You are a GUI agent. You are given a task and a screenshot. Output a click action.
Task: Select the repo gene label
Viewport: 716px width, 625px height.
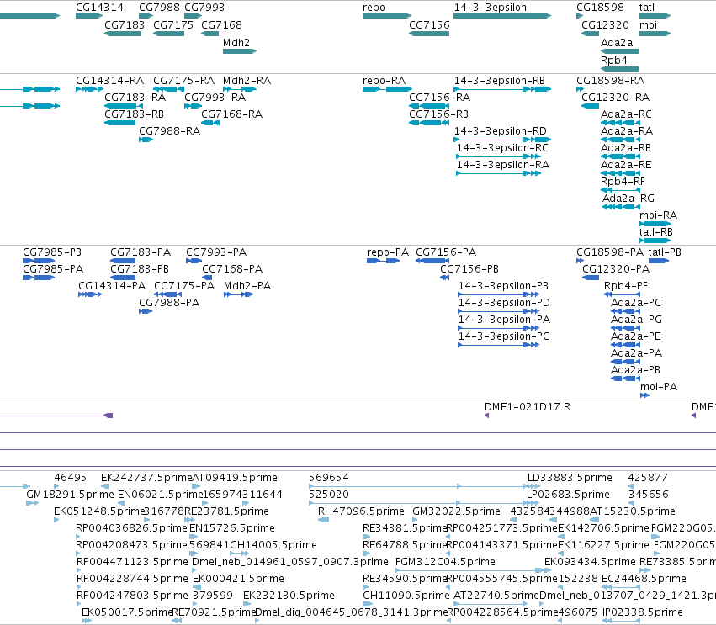pyautogui.click(x=374, y=8)
